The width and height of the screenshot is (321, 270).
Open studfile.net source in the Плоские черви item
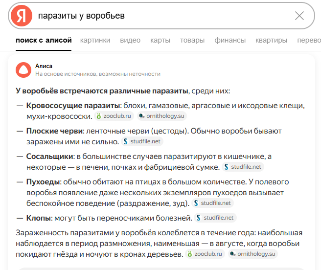click(142, 142)
